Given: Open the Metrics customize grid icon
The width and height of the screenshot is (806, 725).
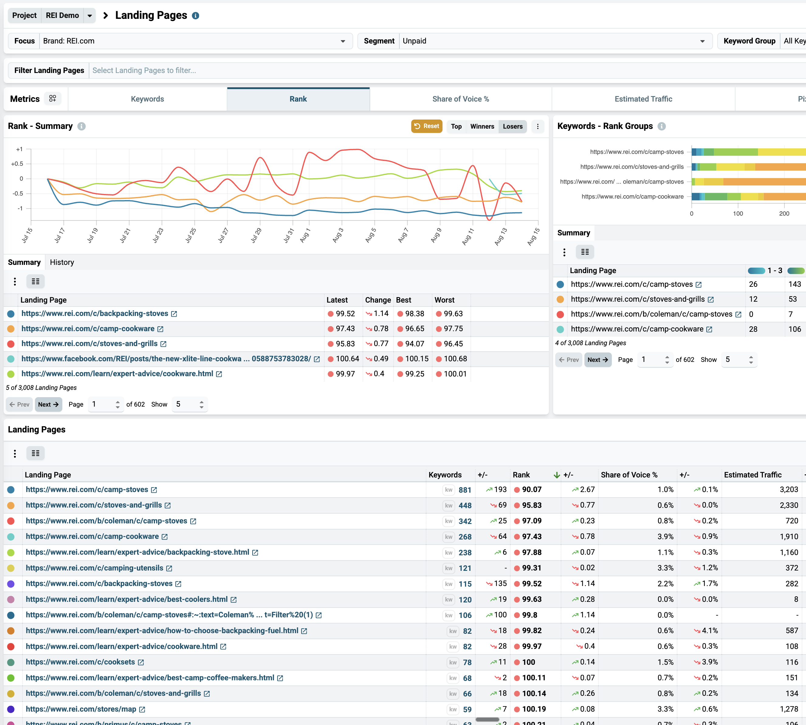Looking at the screenshot, I should (x=53, y=99).
